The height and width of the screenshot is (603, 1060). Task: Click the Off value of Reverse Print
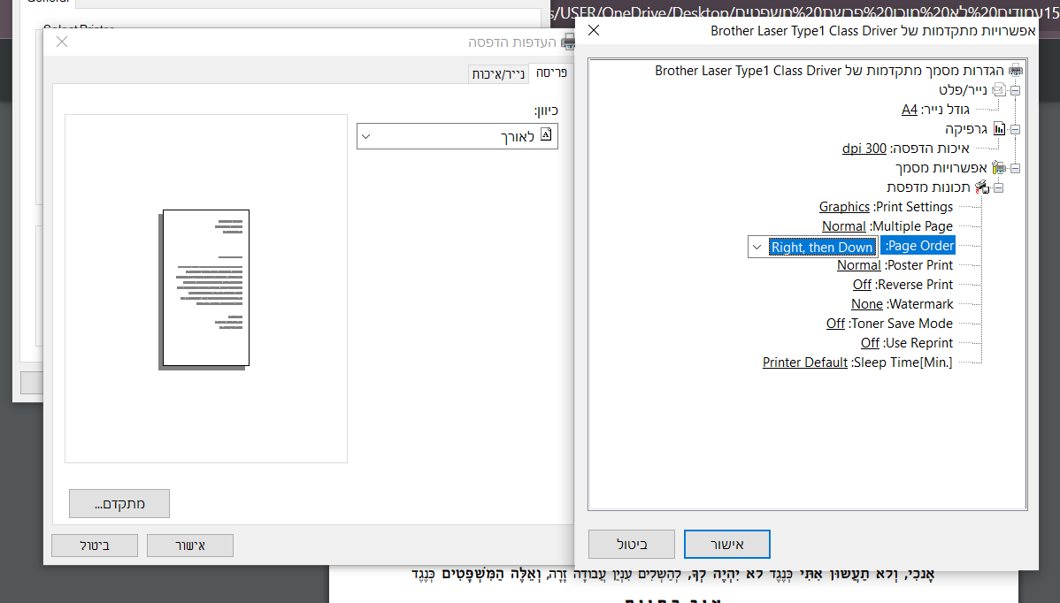(x=862, y=285)
